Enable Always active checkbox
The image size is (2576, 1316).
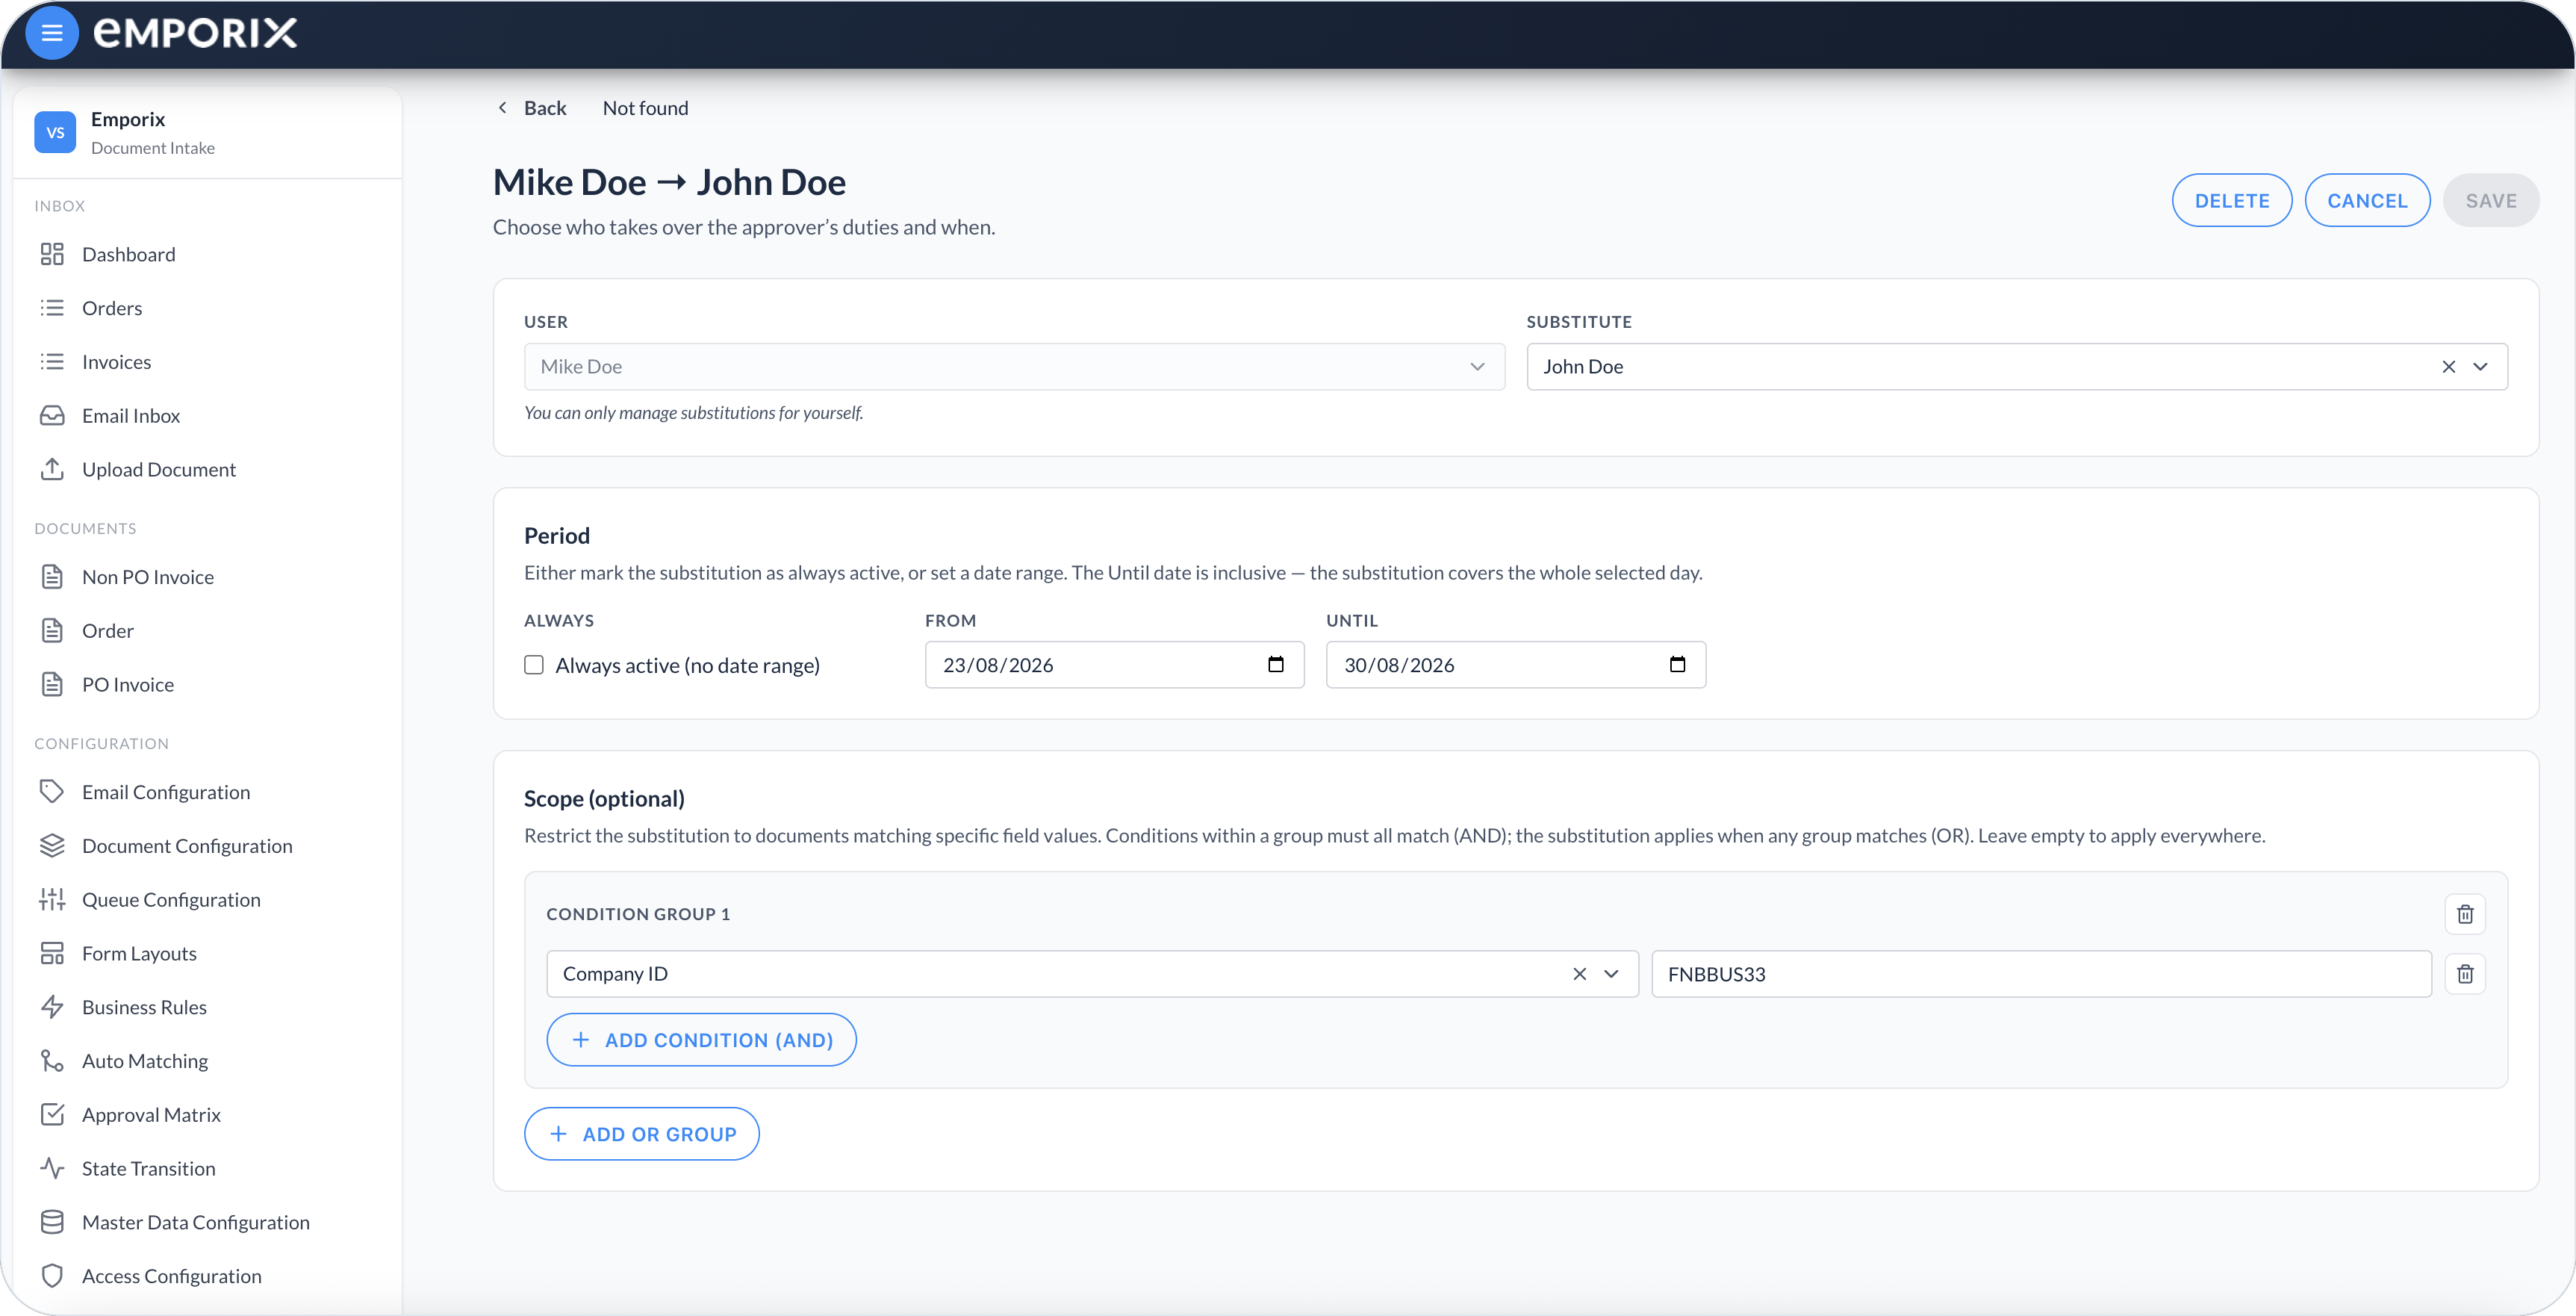534,665
